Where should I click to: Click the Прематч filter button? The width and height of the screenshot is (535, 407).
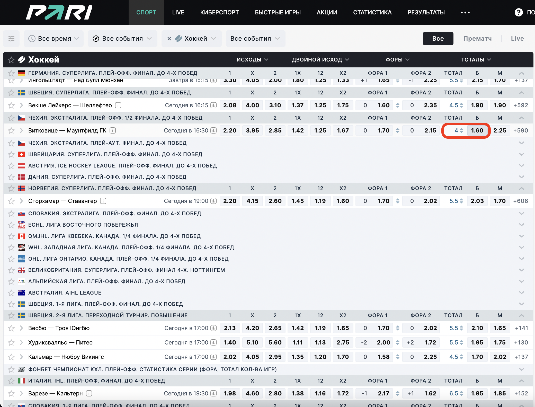click(477, 38)
